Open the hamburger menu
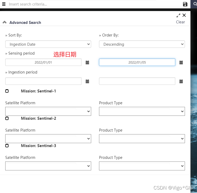 tap(4, 4)
